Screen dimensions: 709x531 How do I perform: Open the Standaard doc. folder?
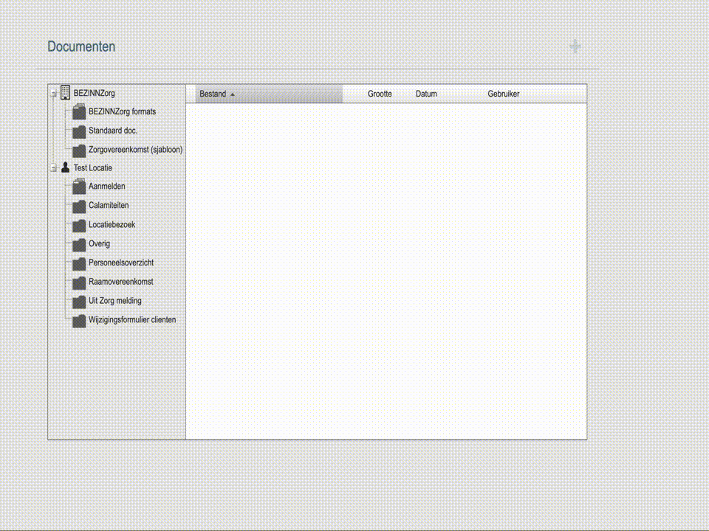tap(113, 131)
